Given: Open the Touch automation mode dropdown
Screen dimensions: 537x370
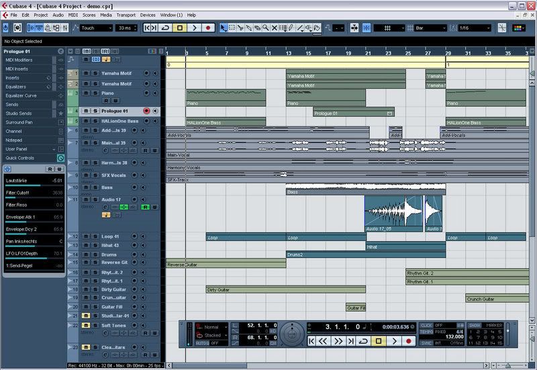Looking at the screenshot, I should pos(96,28).
